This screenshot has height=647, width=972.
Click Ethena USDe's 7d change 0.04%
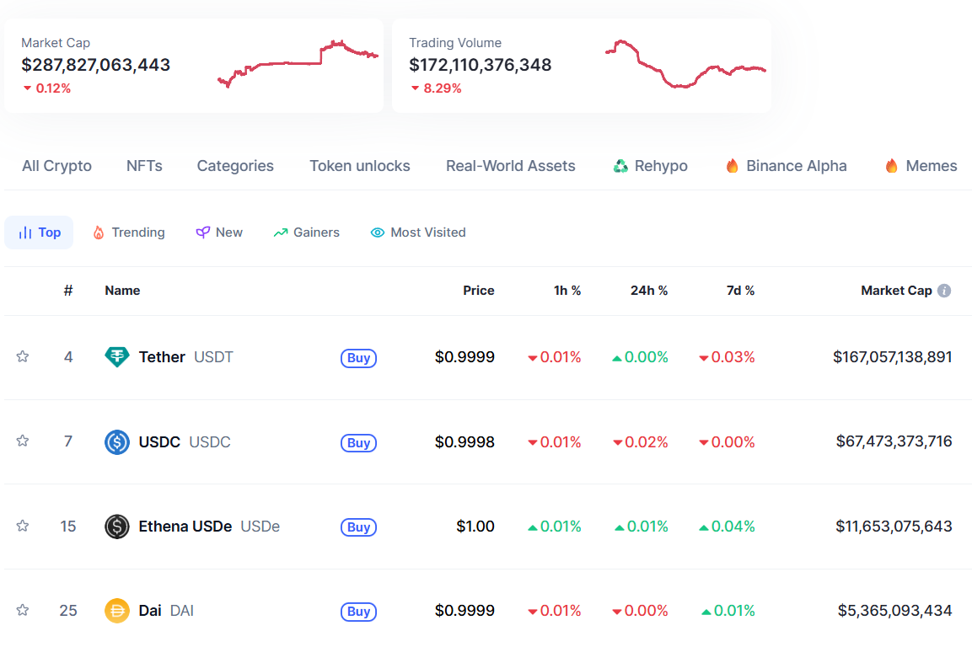point(728,527)
